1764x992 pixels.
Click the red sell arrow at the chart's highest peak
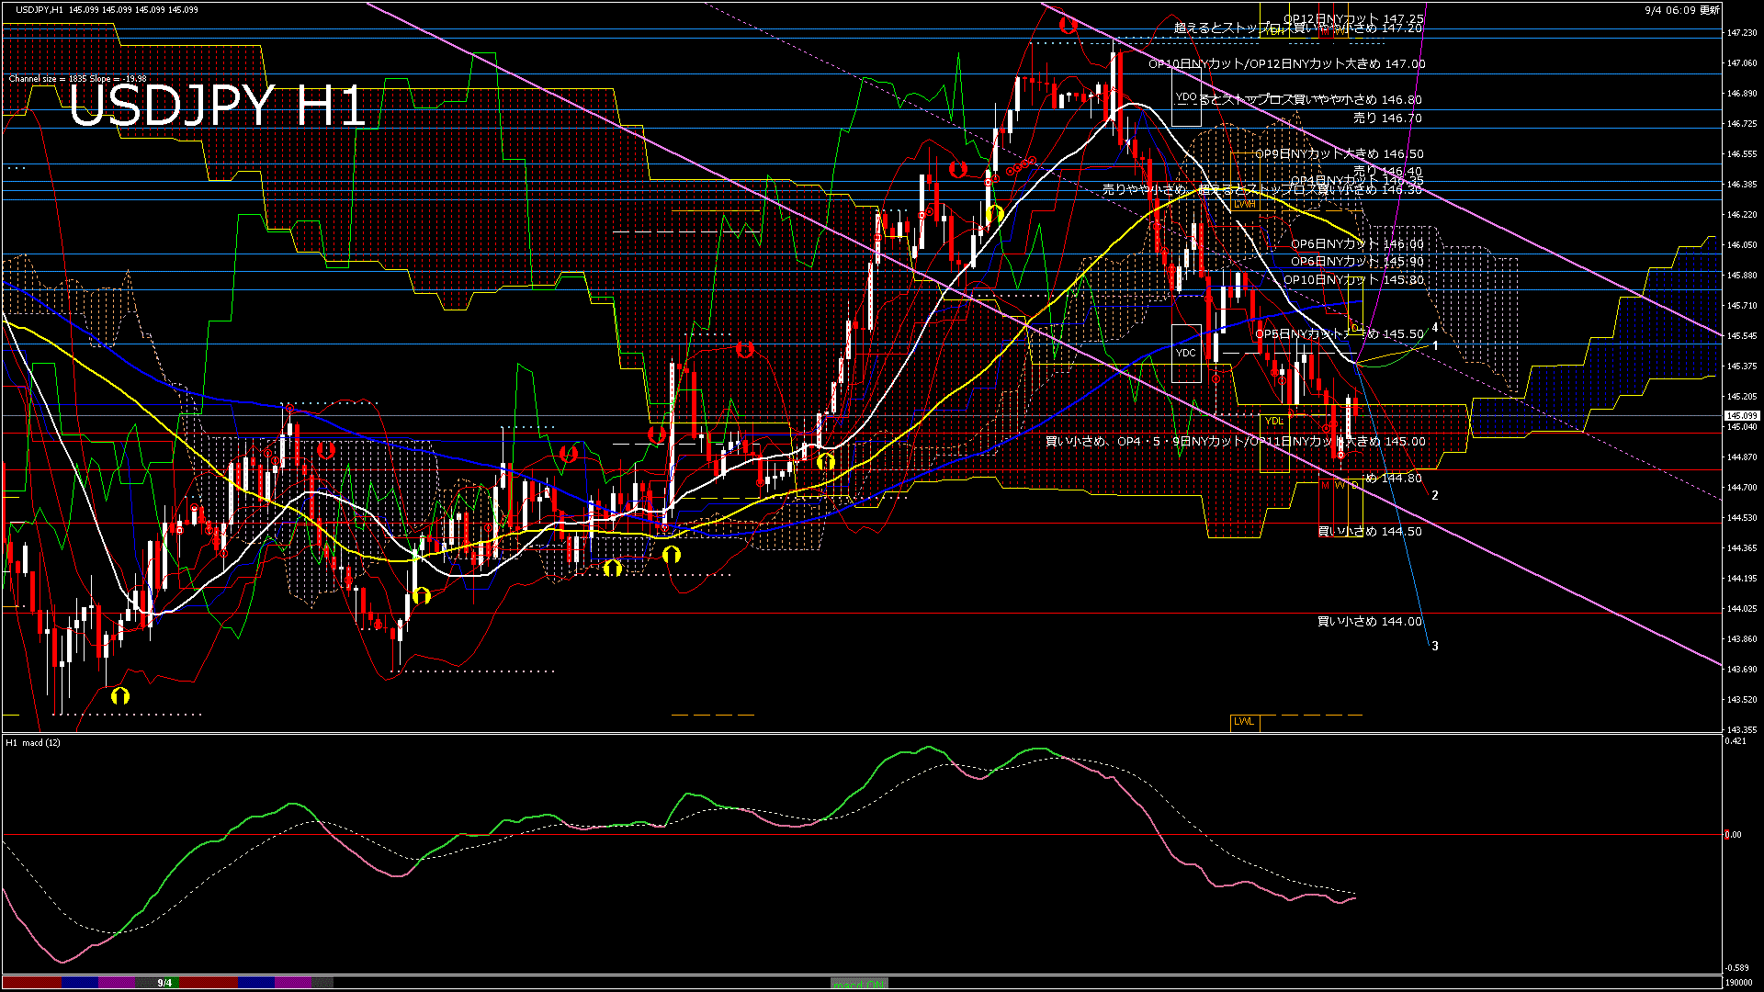pyautogui.click(x=1068, y=26)
